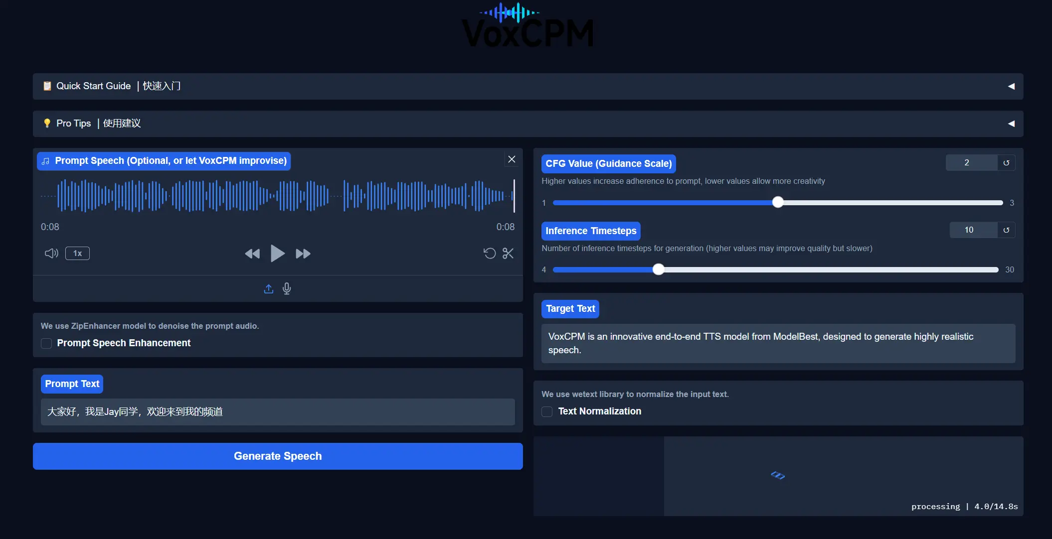Click the CFG Value number field
Image resolution: width=1052 pixels, height=539 pixels.
click(971, 163)
